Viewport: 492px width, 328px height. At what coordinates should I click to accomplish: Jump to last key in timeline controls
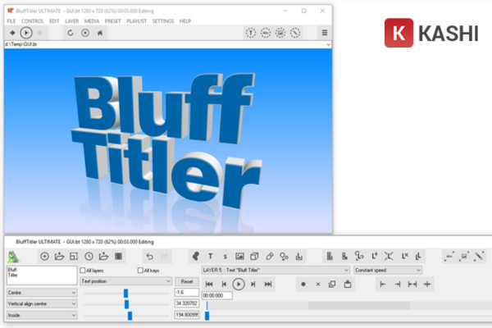pos(268,285)
